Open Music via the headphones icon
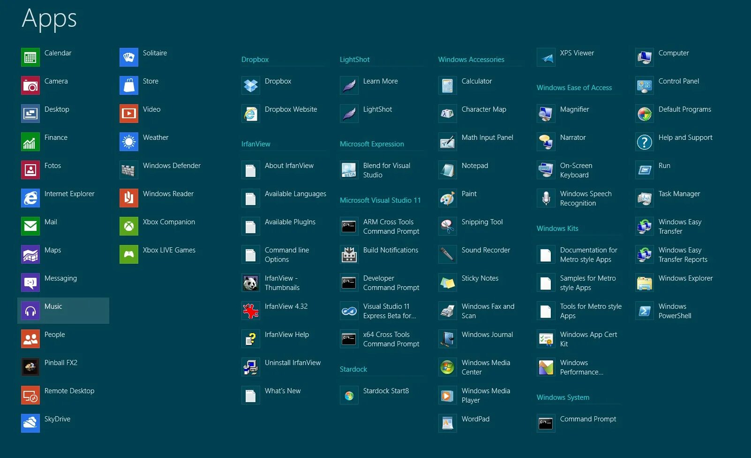Image resolution: width=751 pixels, height=458 pixels. tap(30, 311)
